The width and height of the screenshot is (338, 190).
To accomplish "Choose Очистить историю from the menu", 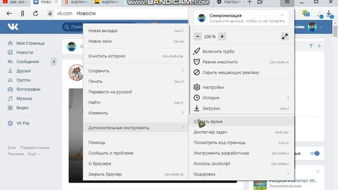I will click(x=136, y=56).
